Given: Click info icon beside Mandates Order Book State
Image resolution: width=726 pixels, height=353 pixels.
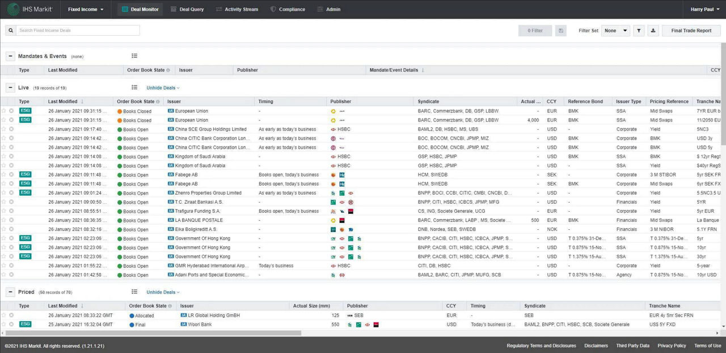Looking at the screenshot, I should pyautogui.click(x=168, y=70).
